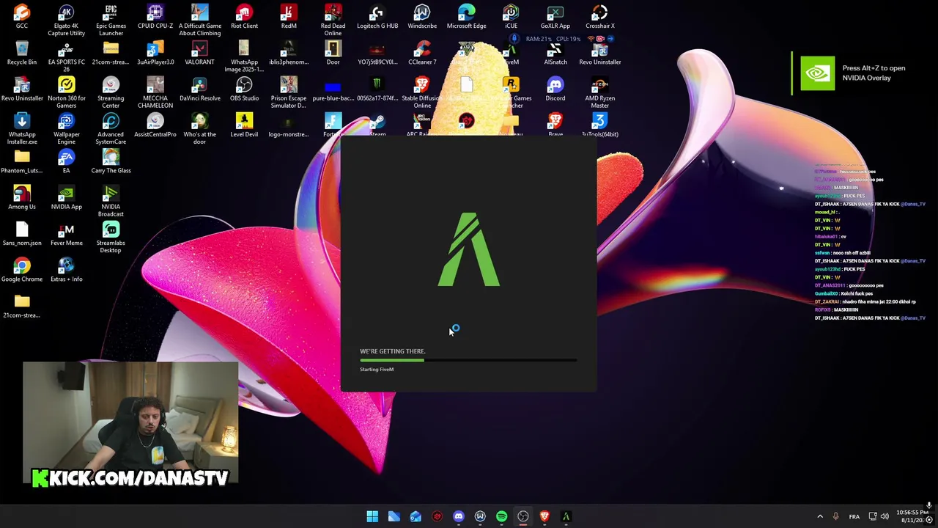Launch AMD Ryzen Master shortcut
The height and width of the screenshot is (528, 938).
pyautogui.click(x=600, y=92)
